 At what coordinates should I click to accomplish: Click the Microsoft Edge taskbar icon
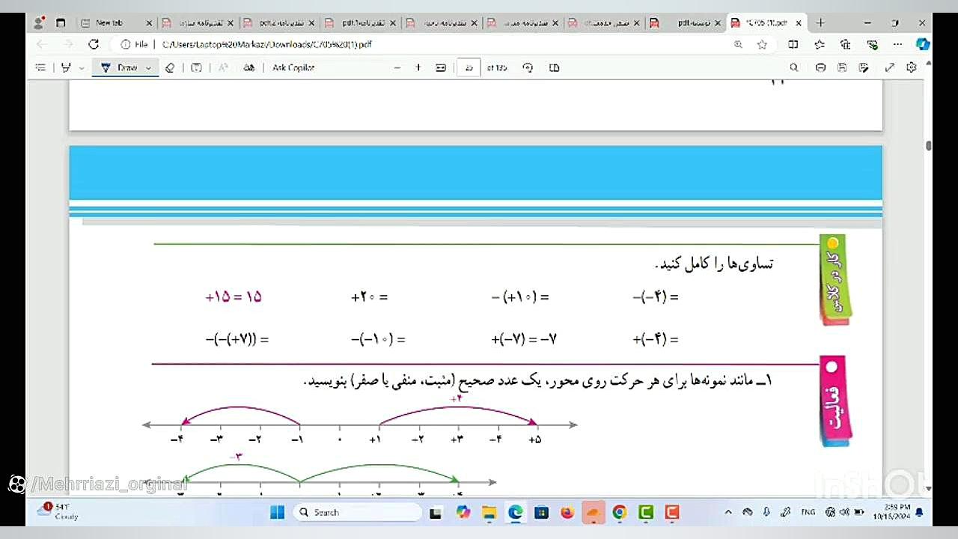[515, 512]
